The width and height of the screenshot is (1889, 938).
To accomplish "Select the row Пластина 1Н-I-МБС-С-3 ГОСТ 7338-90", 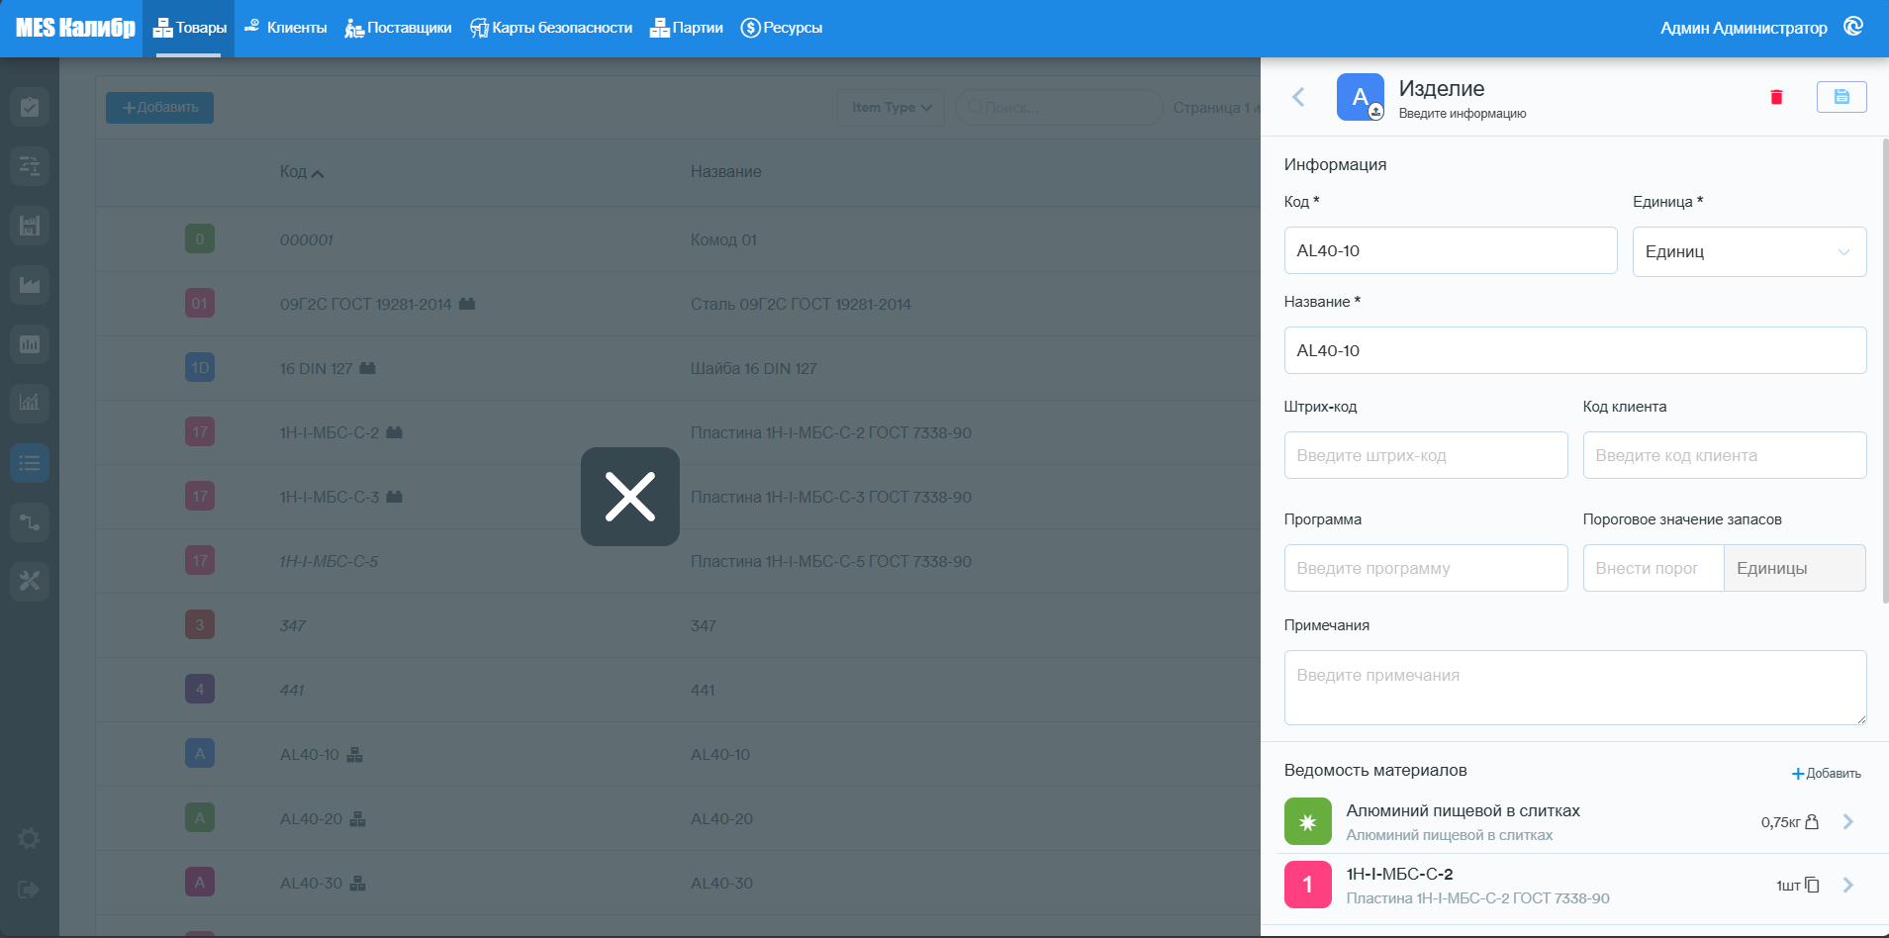I will click(678, 497).
